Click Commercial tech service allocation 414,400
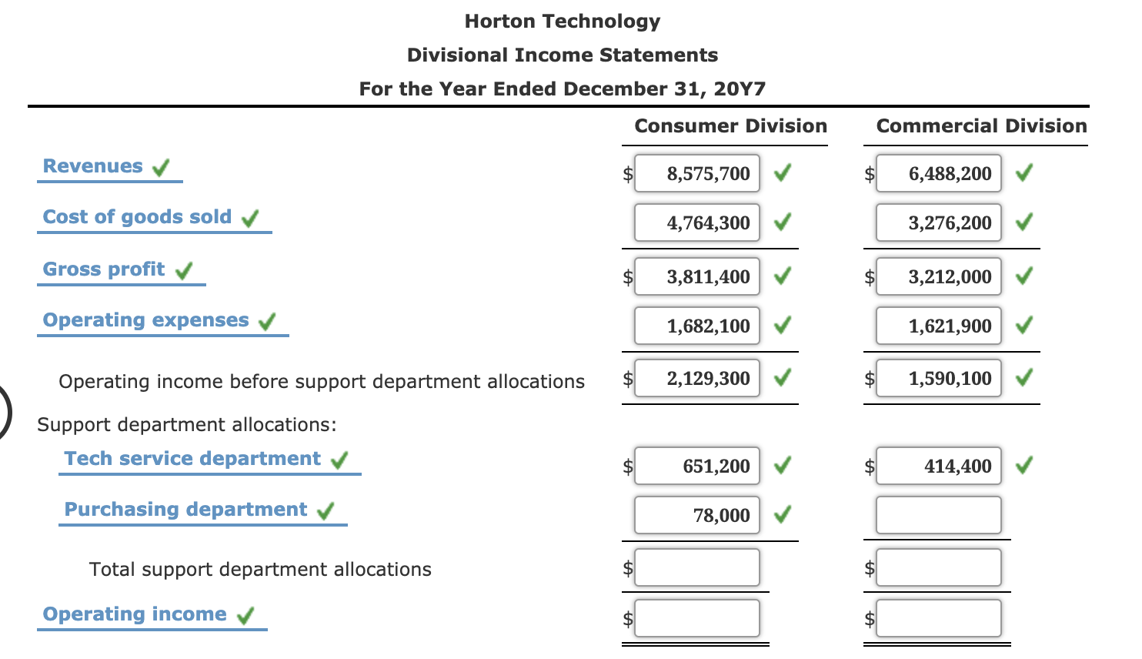The height and width of the screenshot is (659, 1142). point(939,466)
